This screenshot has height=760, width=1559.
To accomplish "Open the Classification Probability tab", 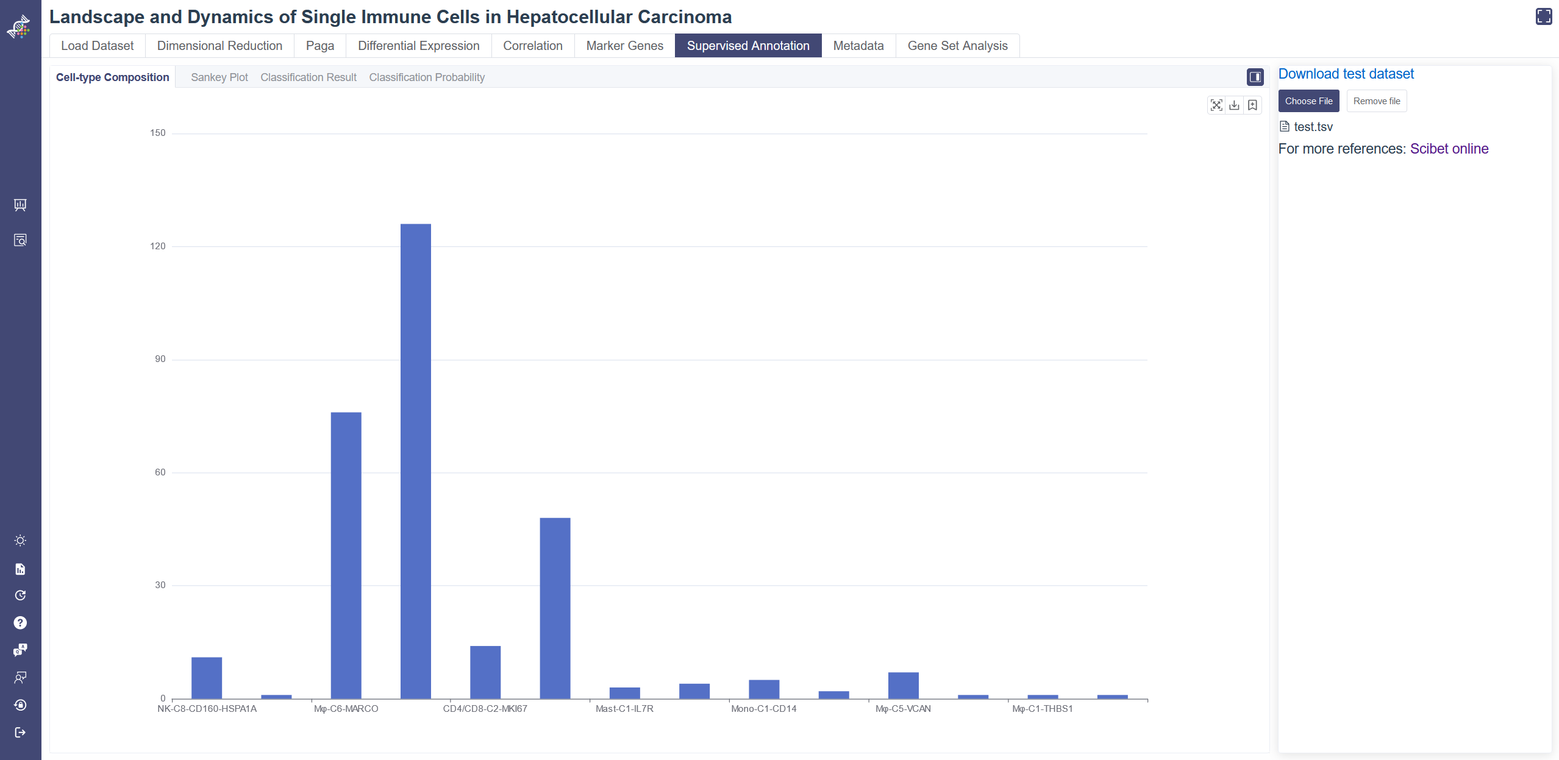I will point(427,77).
